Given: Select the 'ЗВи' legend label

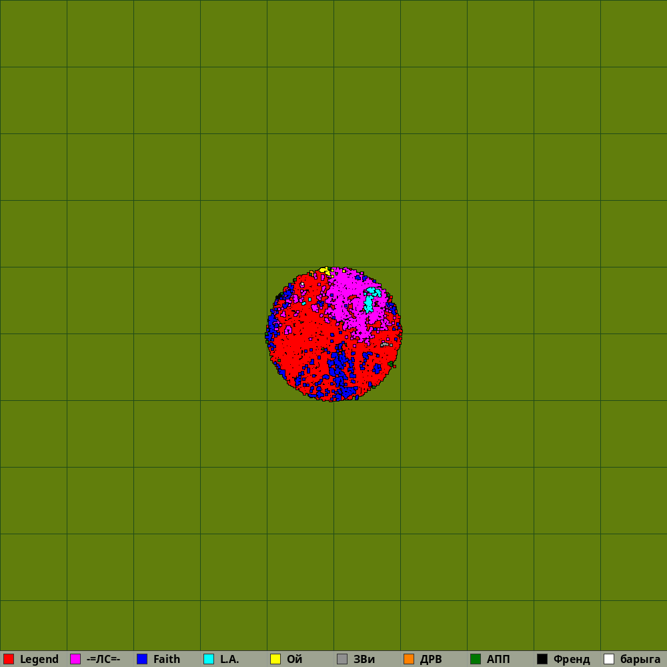Looking at the screenshot, I should click(x=364, y=659).
